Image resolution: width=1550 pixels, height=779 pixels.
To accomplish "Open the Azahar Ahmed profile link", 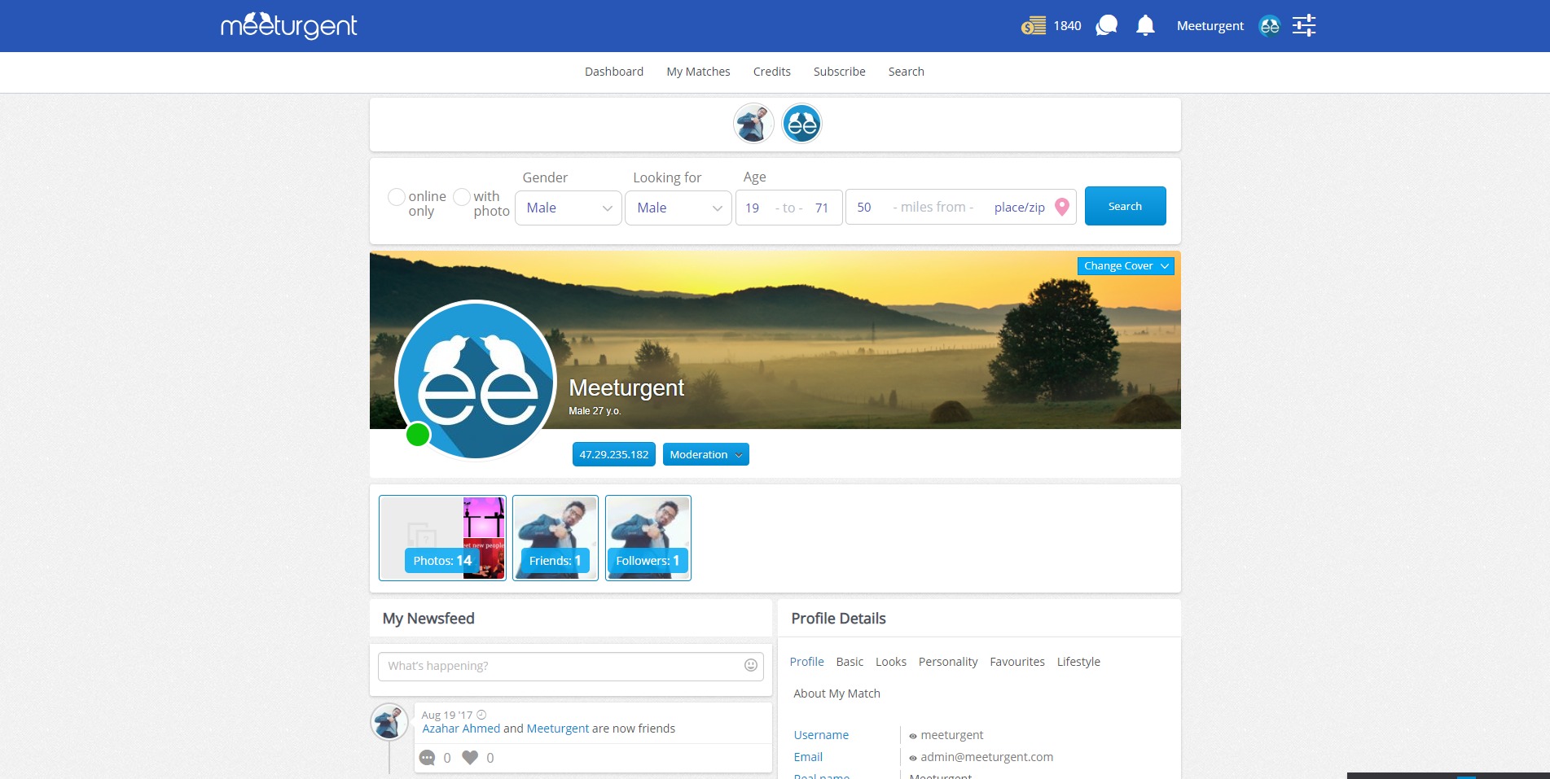I will click(x=461, y=729).
